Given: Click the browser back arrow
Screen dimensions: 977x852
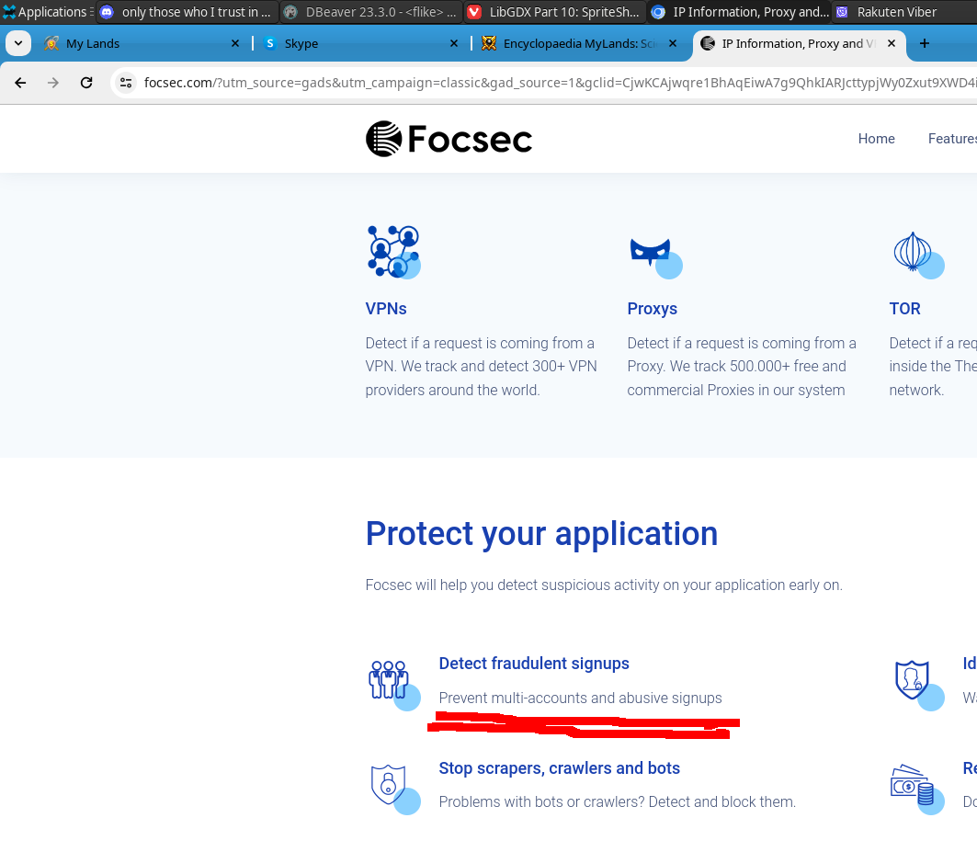Looking at the screenshot, I should (x=20, y=83).
